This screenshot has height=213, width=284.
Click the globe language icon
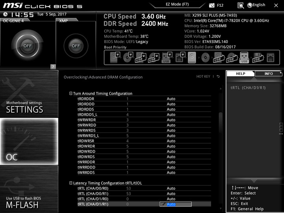tap(250, 5)
